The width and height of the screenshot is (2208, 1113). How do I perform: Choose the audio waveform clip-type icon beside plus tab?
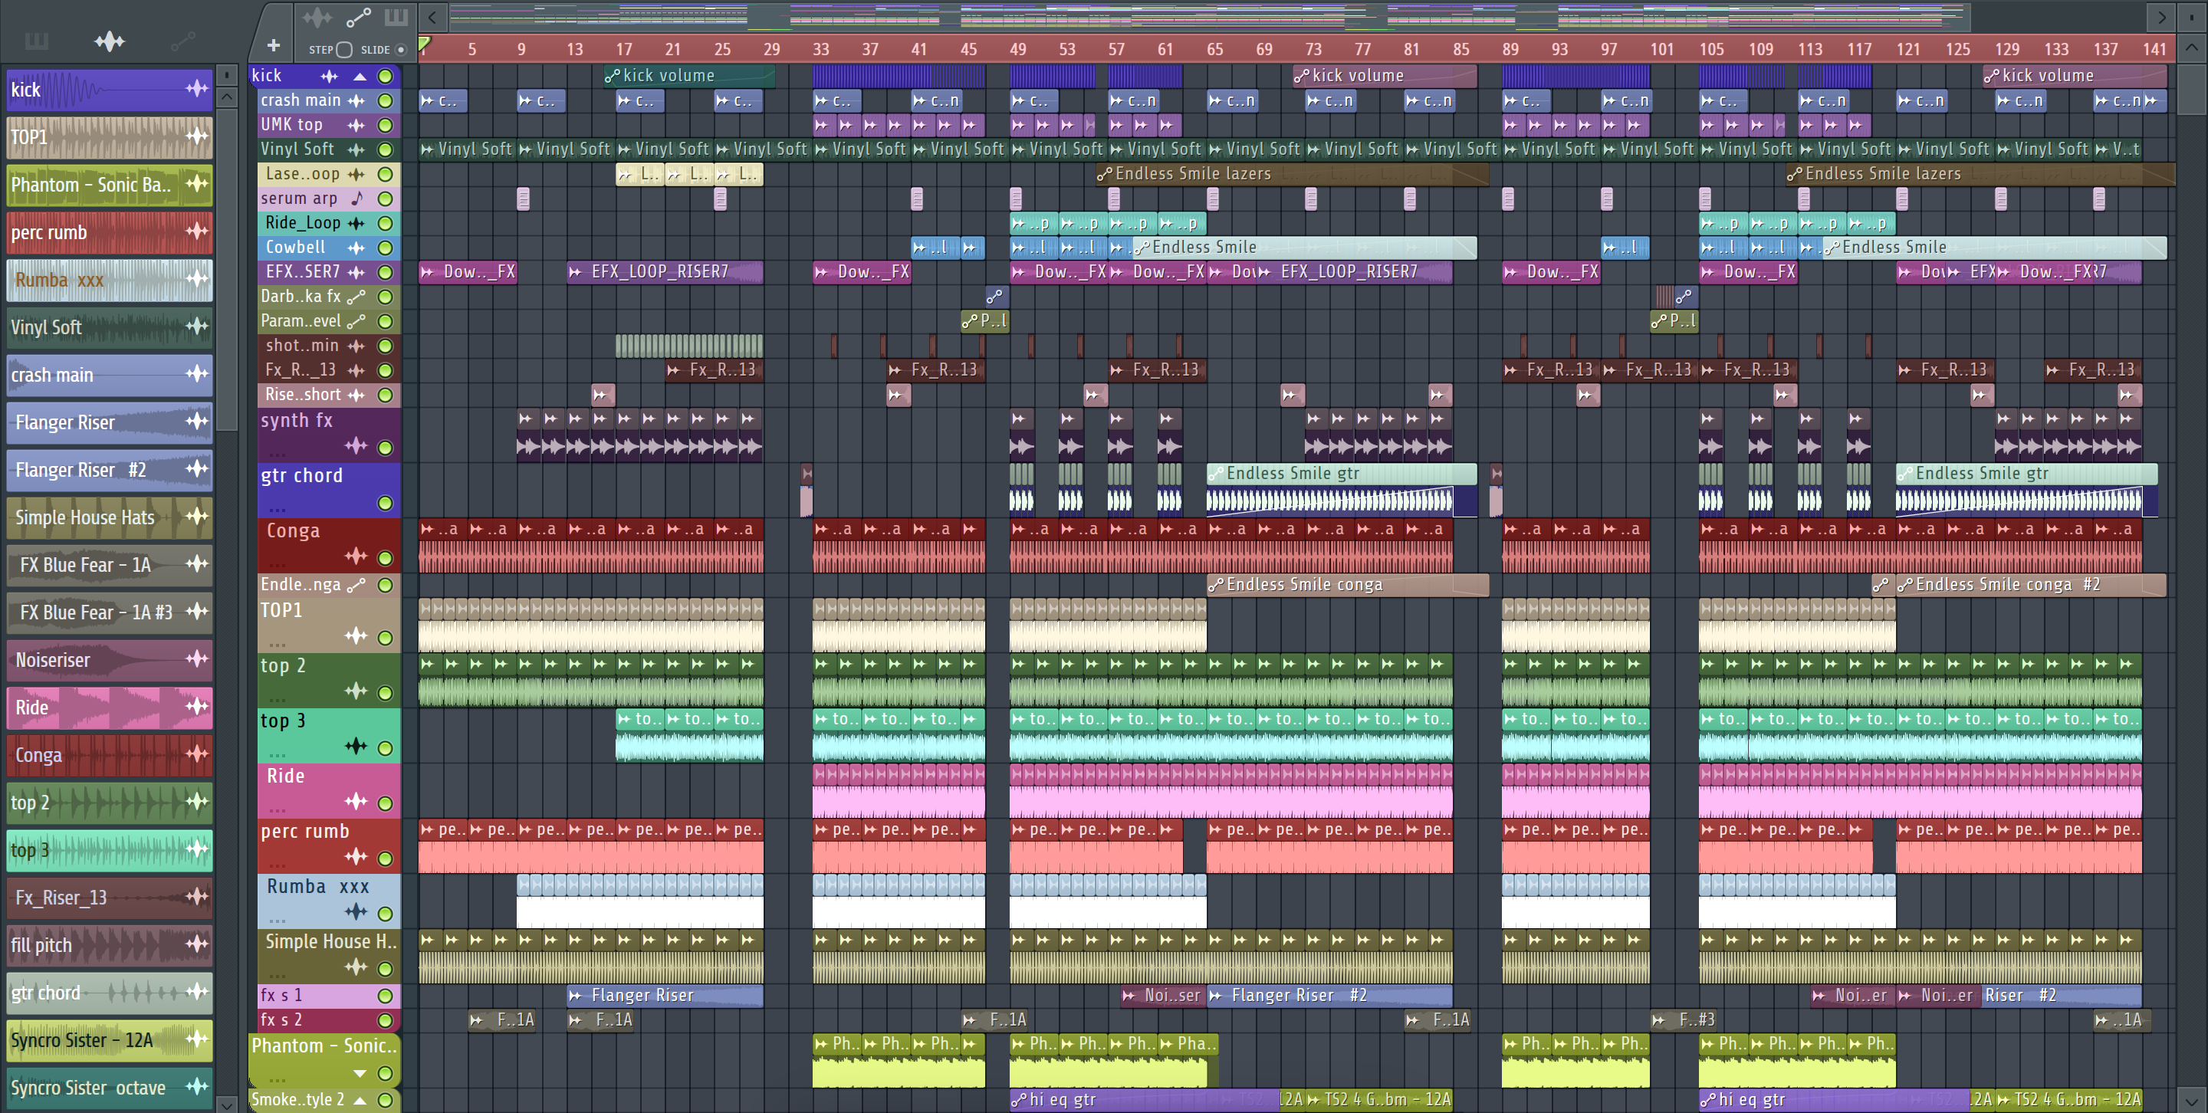pos(317,16)
